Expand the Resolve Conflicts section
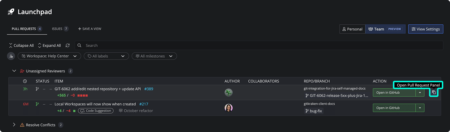This screenshot has width=450, height=132. (x=14, y=125)
